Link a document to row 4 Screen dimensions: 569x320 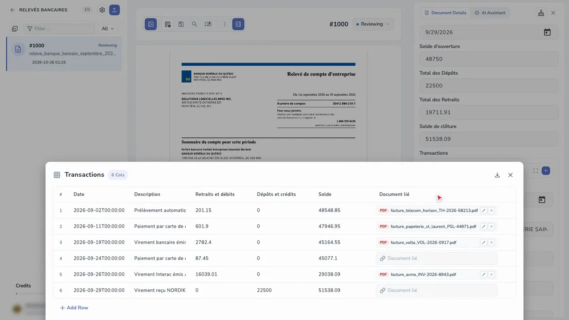437,258
